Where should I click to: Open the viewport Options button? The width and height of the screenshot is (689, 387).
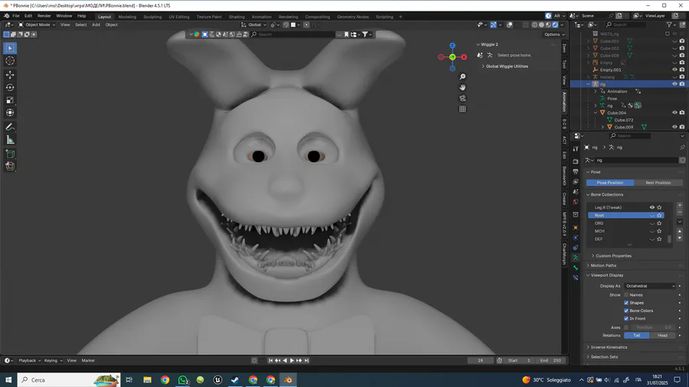point(554,34)
